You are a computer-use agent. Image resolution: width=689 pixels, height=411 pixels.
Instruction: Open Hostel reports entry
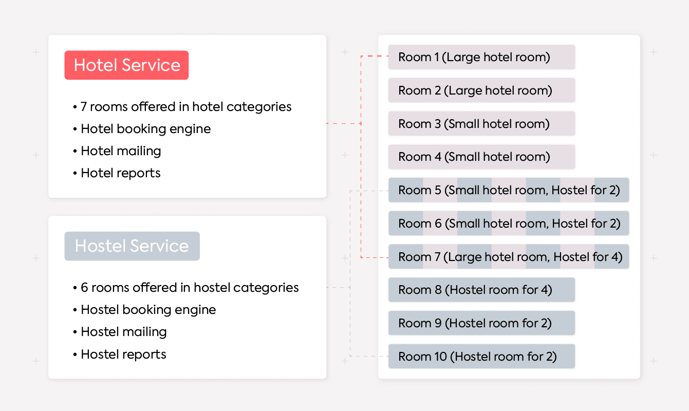(x=123, y=354)
